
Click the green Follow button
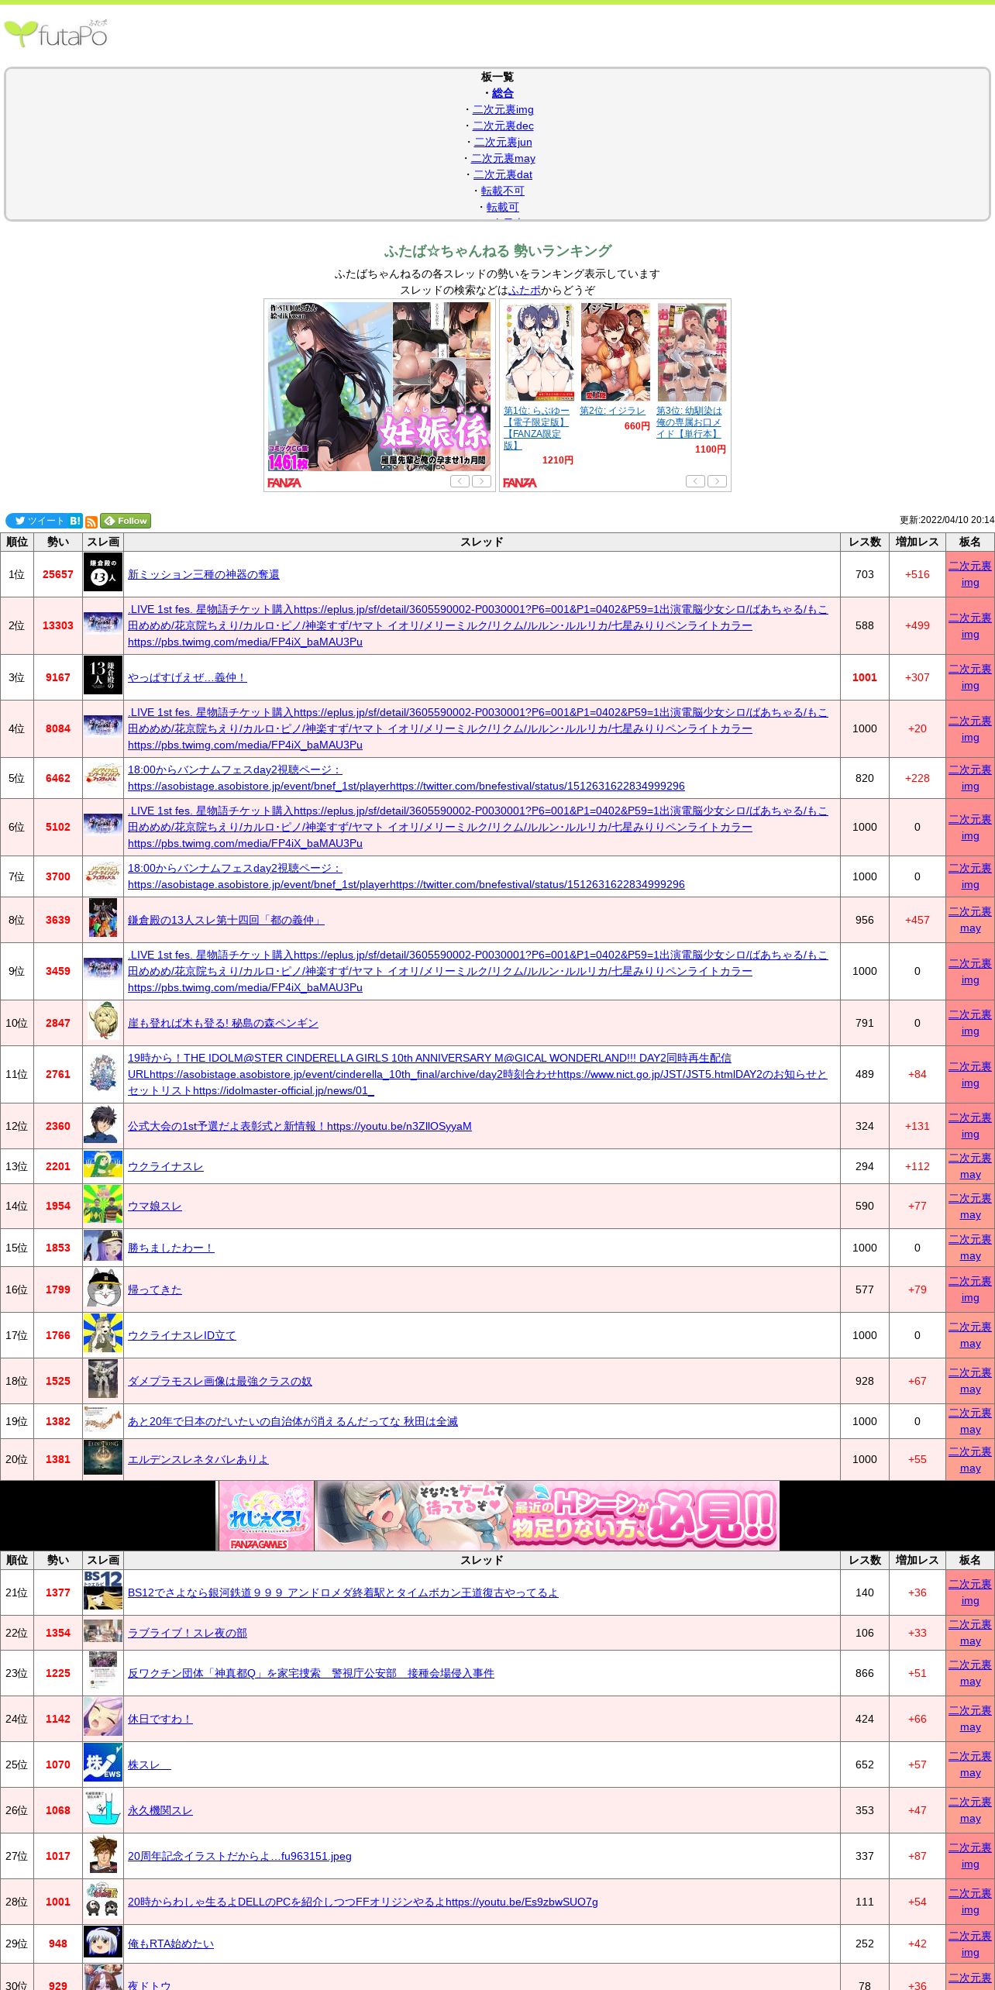coord(126,521)
